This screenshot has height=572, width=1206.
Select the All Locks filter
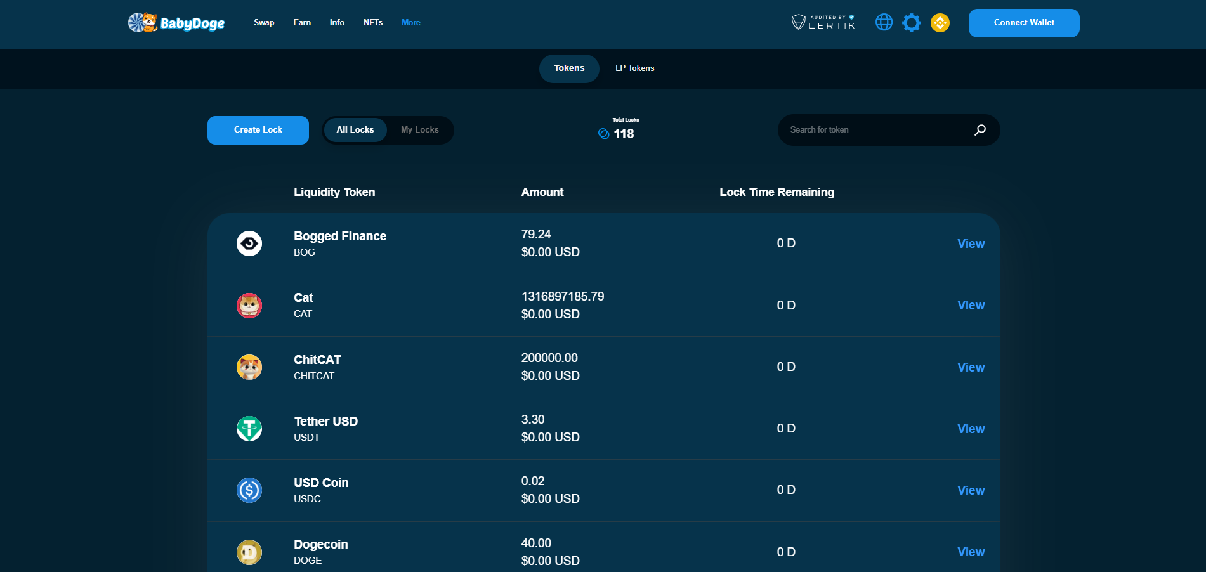tap(355, 130)
